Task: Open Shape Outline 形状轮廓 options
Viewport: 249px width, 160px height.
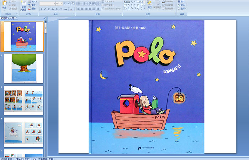Action: click(169, 5)
